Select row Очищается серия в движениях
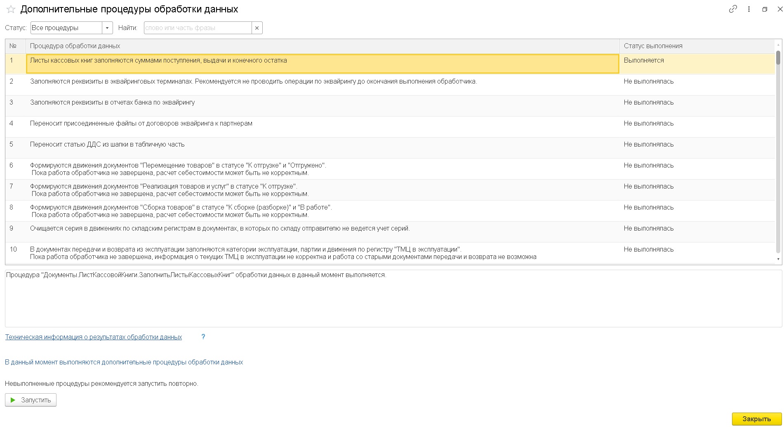This screenshot has height=427, width=784. click(323, 232)
